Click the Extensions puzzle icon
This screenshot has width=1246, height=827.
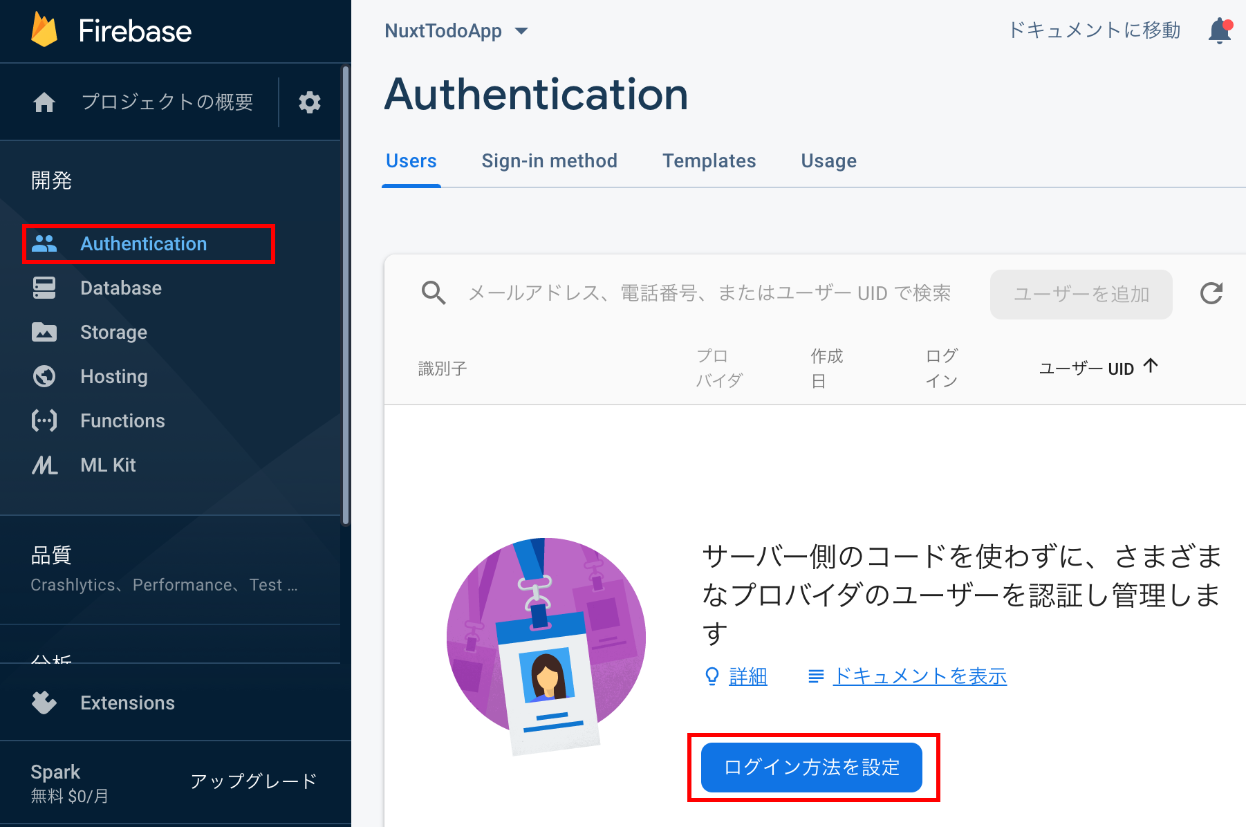pos(44,703)
